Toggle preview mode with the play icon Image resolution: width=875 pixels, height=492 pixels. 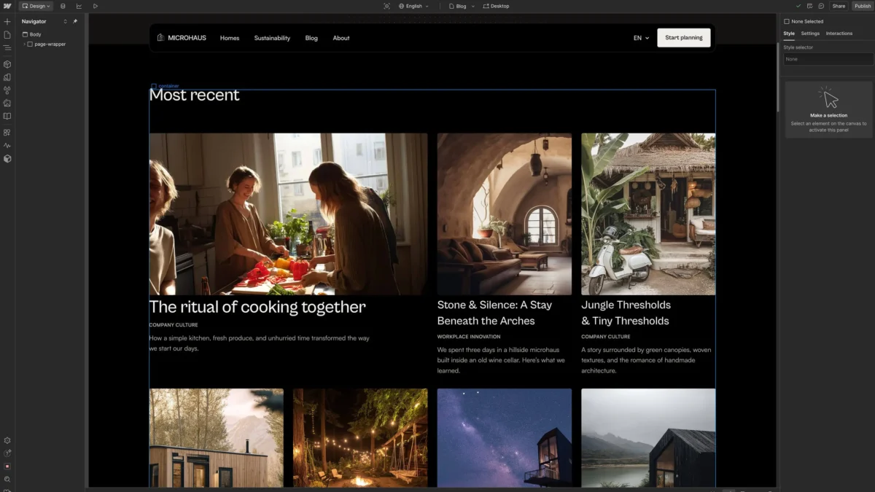click(x=96, y=6)
